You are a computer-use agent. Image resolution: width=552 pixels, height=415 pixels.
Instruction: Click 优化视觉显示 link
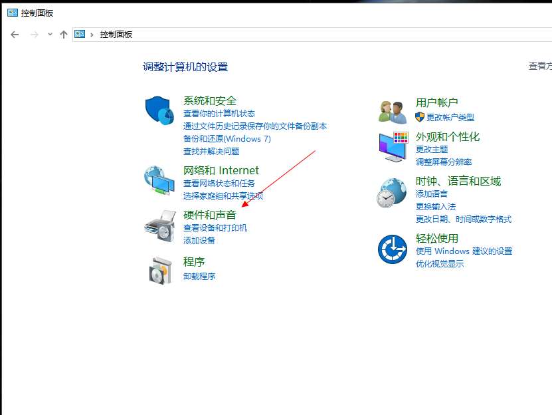(440, 264)
